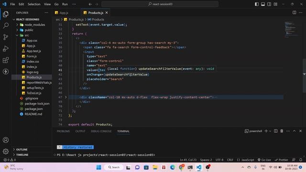
Task: Click the Prettier status item
Action: point(281,160)
